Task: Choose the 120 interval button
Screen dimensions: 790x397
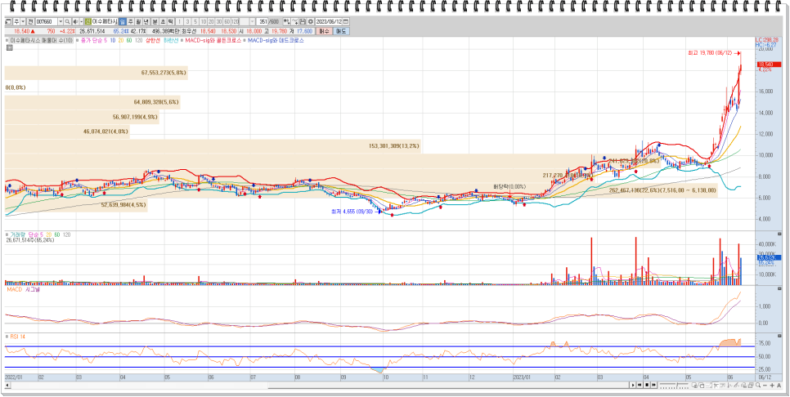Action: pyautogui.click(x=235, y=21)
